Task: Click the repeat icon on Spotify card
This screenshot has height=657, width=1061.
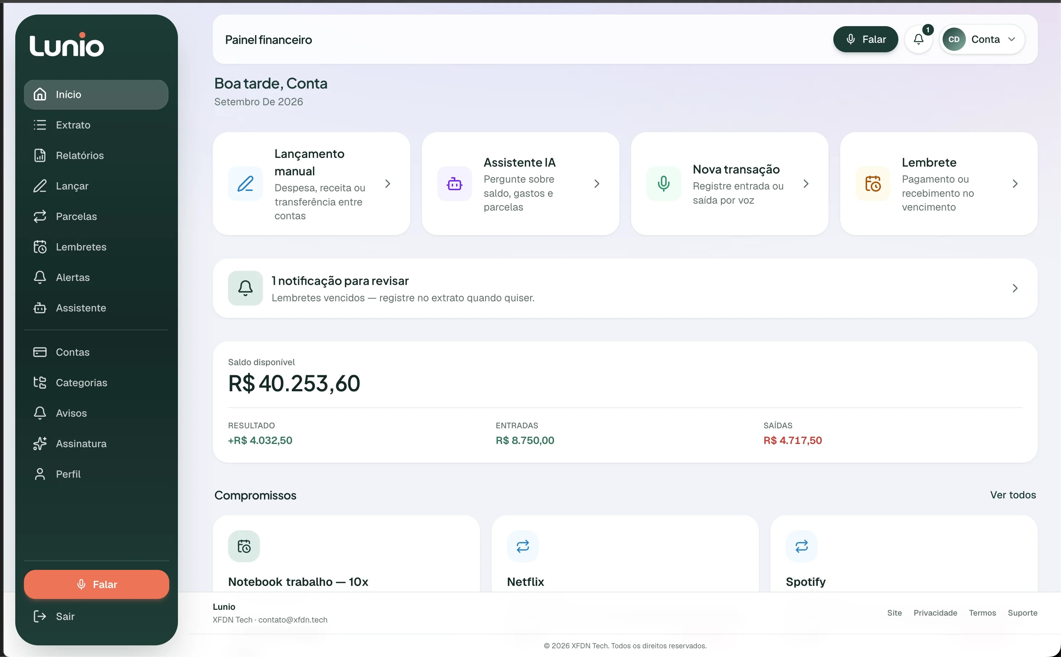Action: (802, 546)
